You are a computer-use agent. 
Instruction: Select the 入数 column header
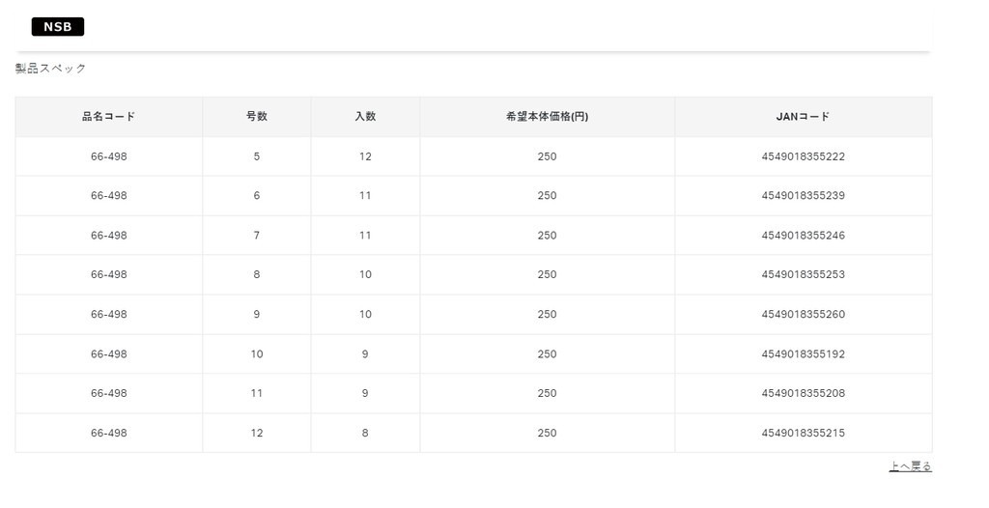pyautogui.click(x=365, y=117)
